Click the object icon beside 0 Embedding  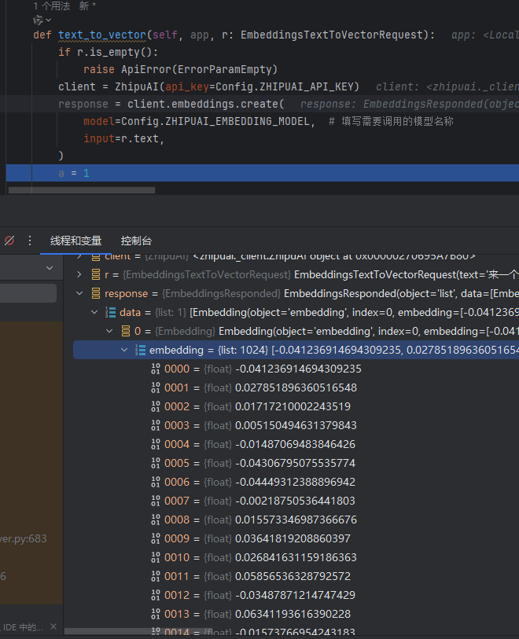click(126, 331)
